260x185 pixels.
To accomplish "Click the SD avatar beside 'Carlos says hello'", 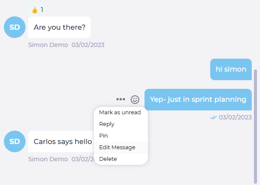I will (x=15, y=141).
